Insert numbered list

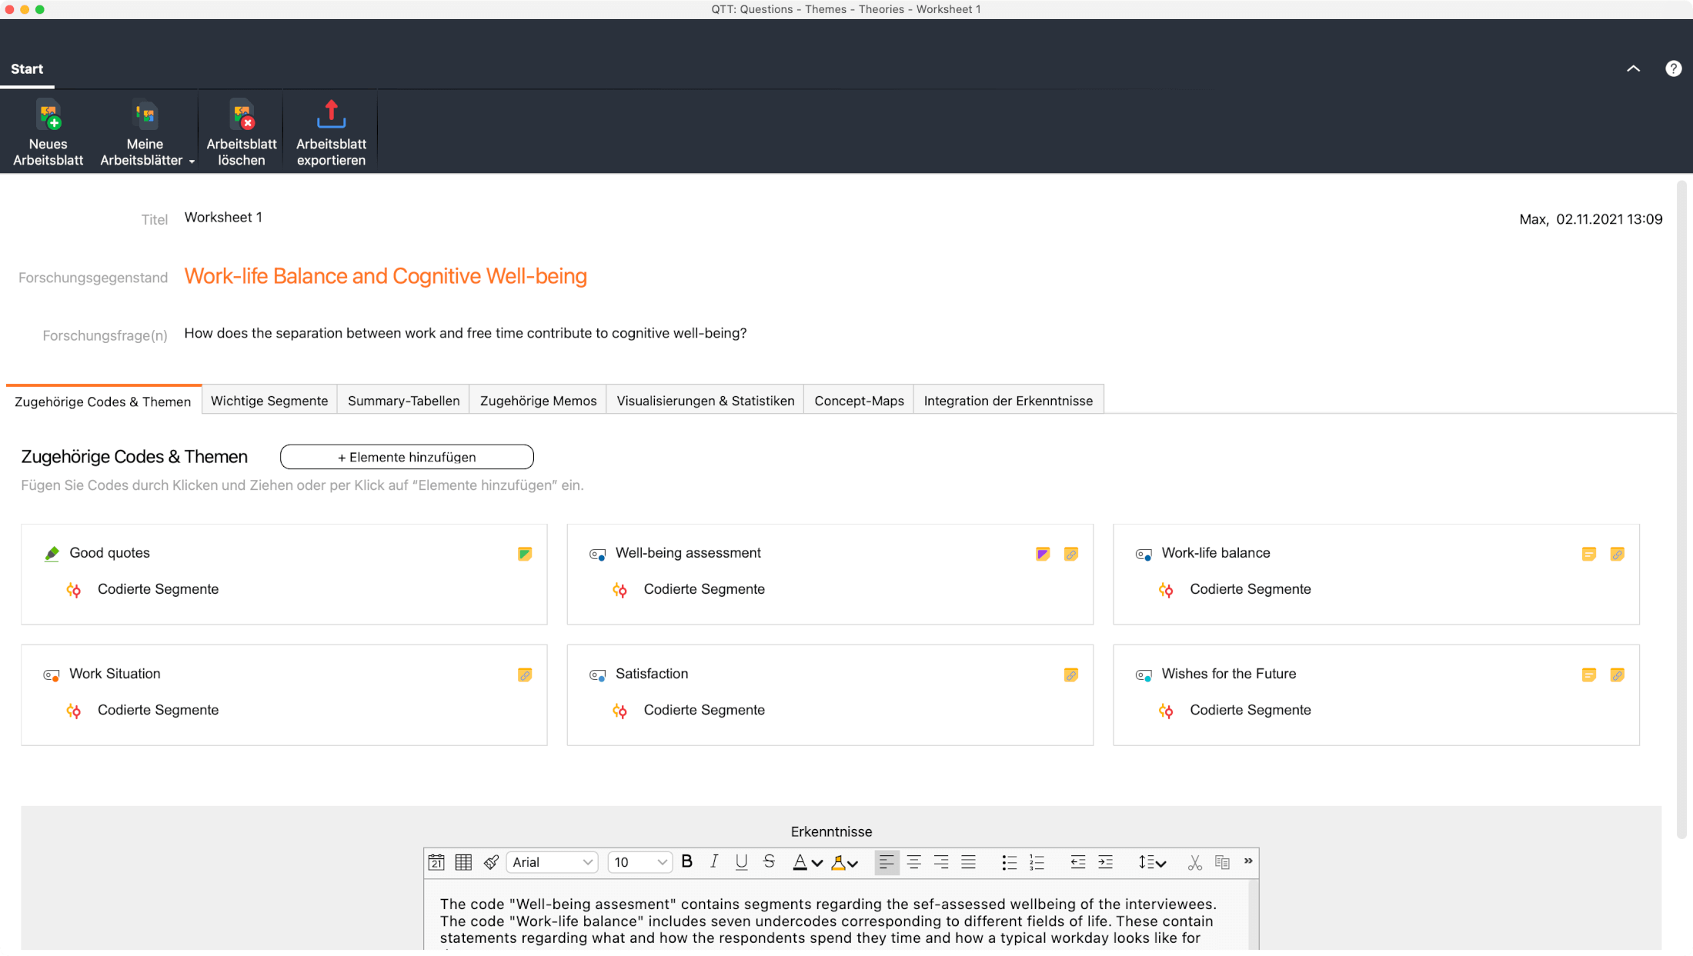point(1037,862)
